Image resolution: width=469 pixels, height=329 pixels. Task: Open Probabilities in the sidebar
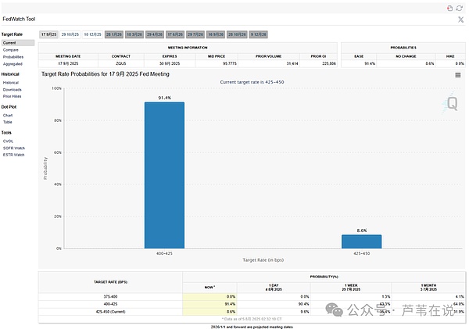(13, 56)
